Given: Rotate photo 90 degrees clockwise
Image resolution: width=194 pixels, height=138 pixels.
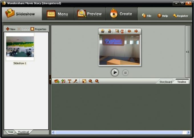Looking at the screenshot, I should [109, 31].
